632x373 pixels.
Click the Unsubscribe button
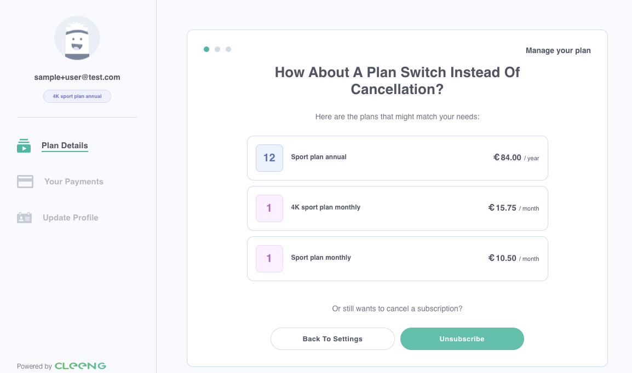(x=462, y=339)
